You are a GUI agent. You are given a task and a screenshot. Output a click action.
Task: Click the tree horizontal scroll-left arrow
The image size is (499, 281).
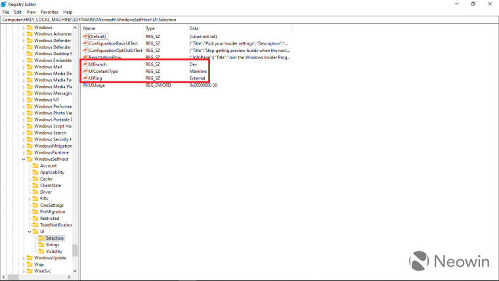point(3,277)
